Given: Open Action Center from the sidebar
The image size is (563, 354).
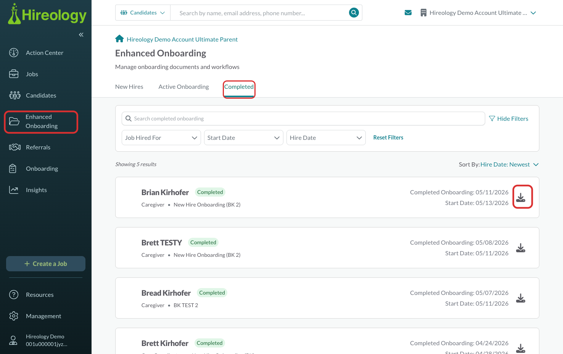Looking at the screenshot, I should pos(45,53).
